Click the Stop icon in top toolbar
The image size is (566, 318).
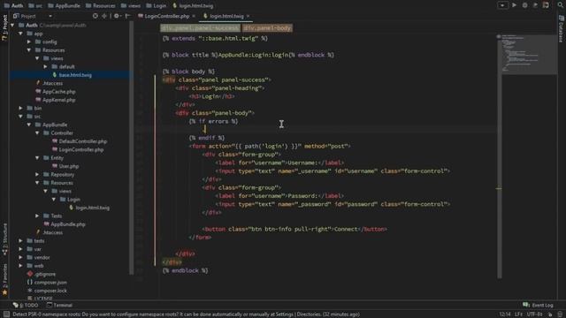tap(546, 5)
